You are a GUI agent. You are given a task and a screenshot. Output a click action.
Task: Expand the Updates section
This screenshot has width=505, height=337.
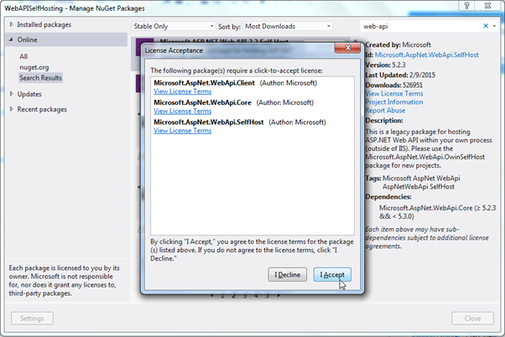point(12,94)
